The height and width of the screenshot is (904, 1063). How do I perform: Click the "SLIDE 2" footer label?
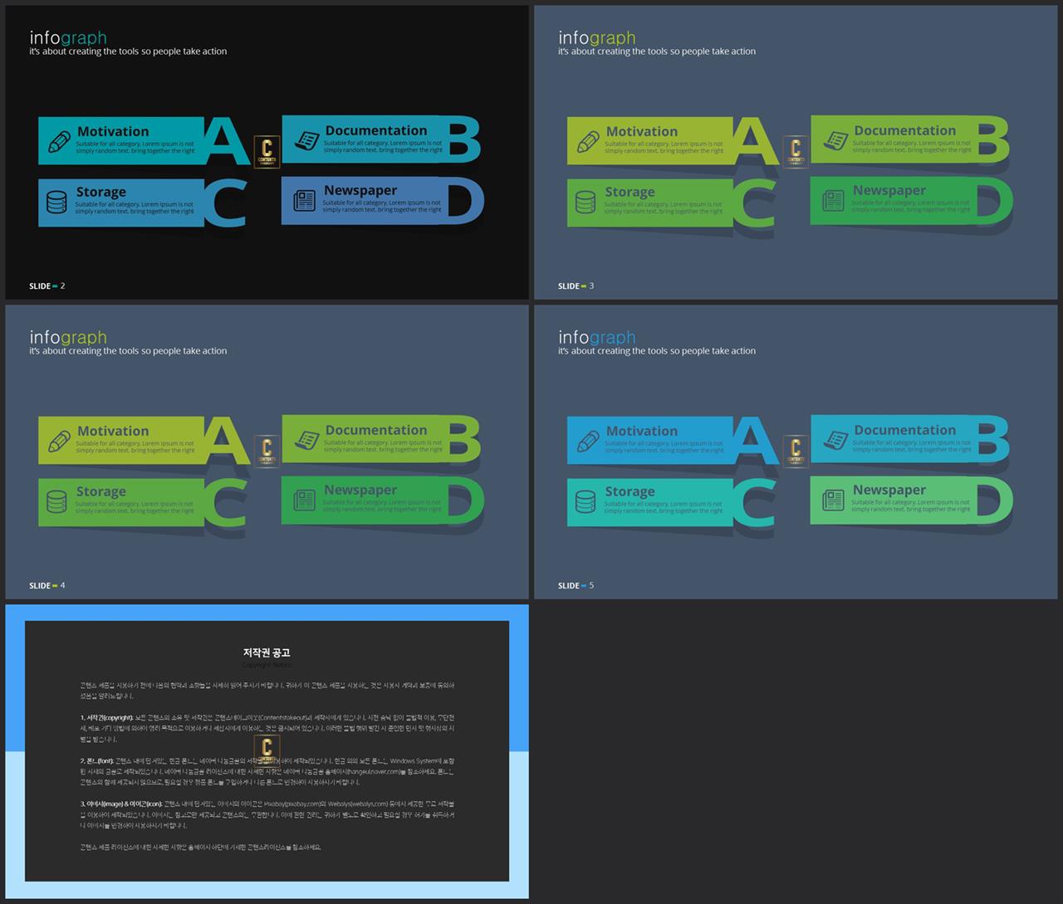coord(47,286)
